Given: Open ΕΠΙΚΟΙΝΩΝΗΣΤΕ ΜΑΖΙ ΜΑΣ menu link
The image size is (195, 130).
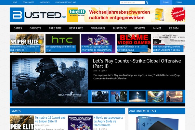Looking at the screenshot, I should 66,2.
